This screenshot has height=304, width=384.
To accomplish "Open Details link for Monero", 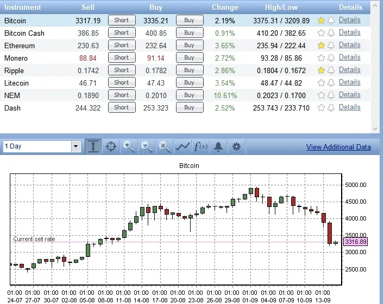I will 349,57.
